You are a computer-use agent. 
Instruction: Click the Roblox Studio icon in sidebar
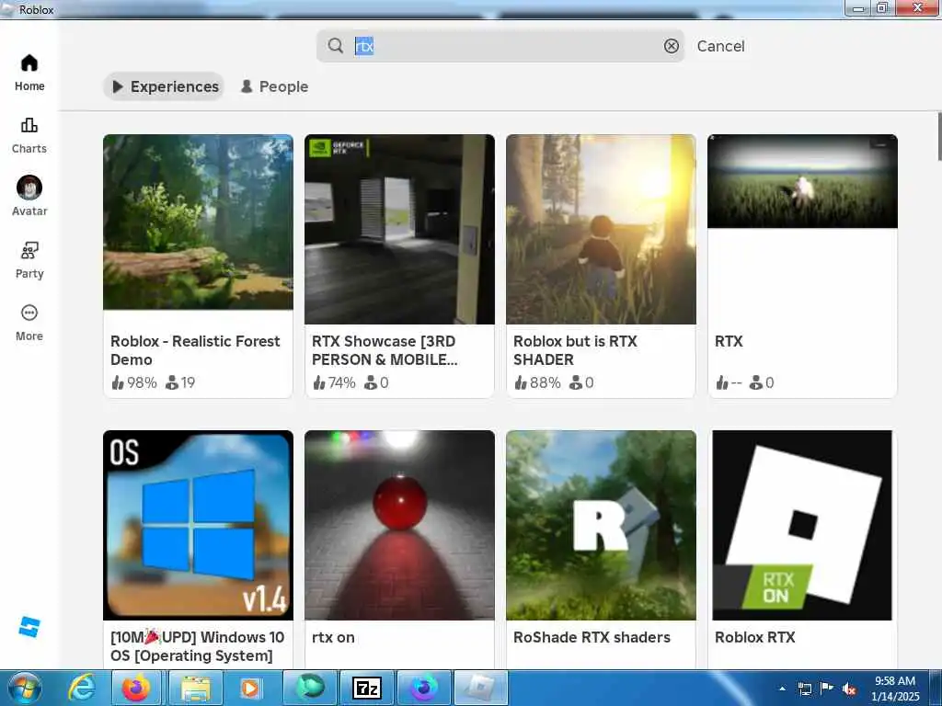(29, 627)
